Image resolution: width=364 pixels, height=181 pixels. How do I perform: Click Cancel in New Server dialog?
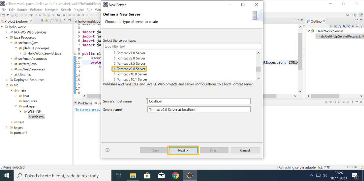point(245,150)
